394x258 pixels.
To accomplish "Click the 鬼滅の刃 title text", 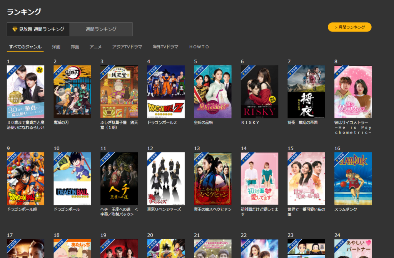I will 61,122.
